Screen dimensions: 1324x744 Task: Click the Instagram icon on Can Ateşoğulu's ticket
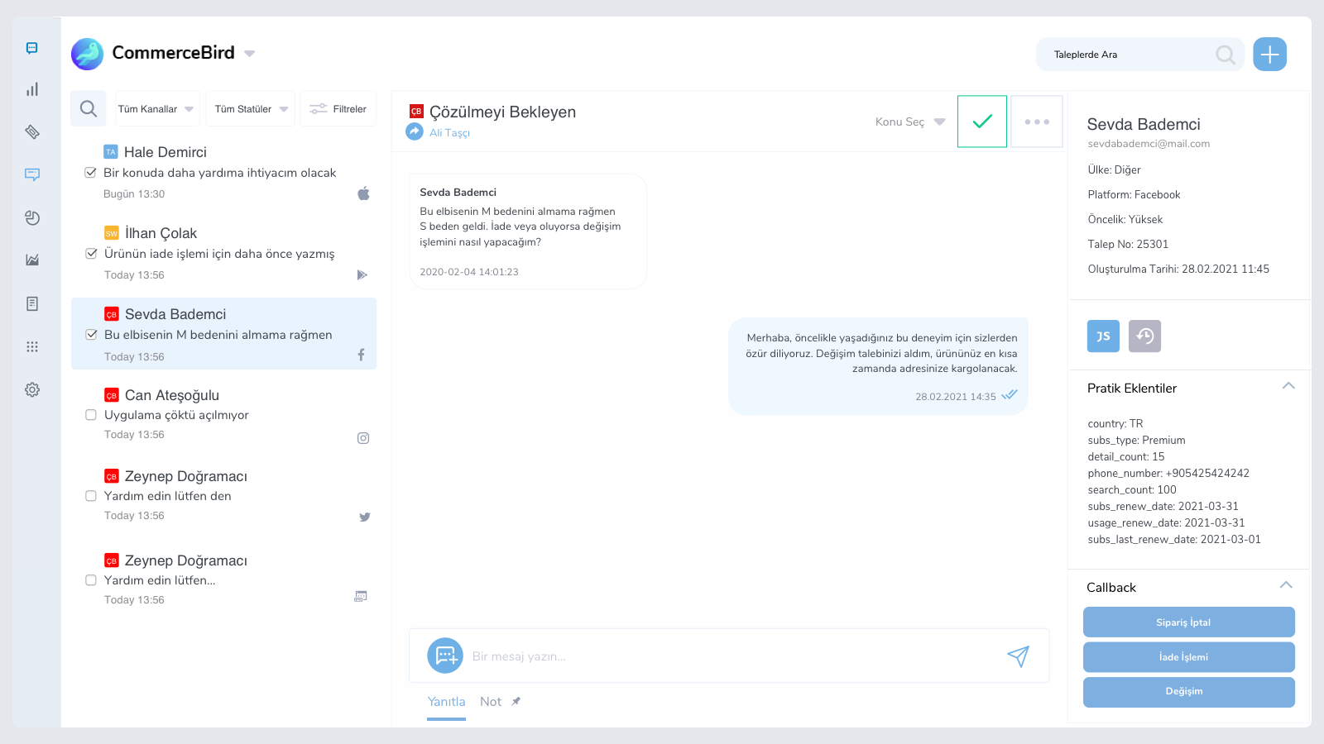(363, 438)
